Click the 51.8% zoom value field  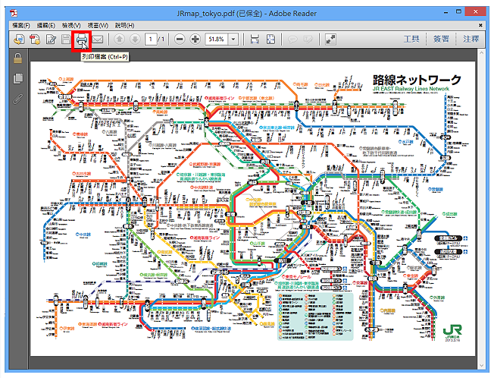click(217, 39)
